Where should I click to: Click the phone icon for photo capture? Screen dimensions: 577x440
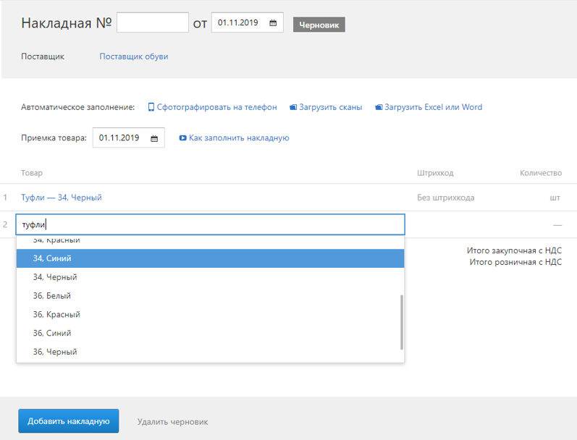tap(151, 107)
